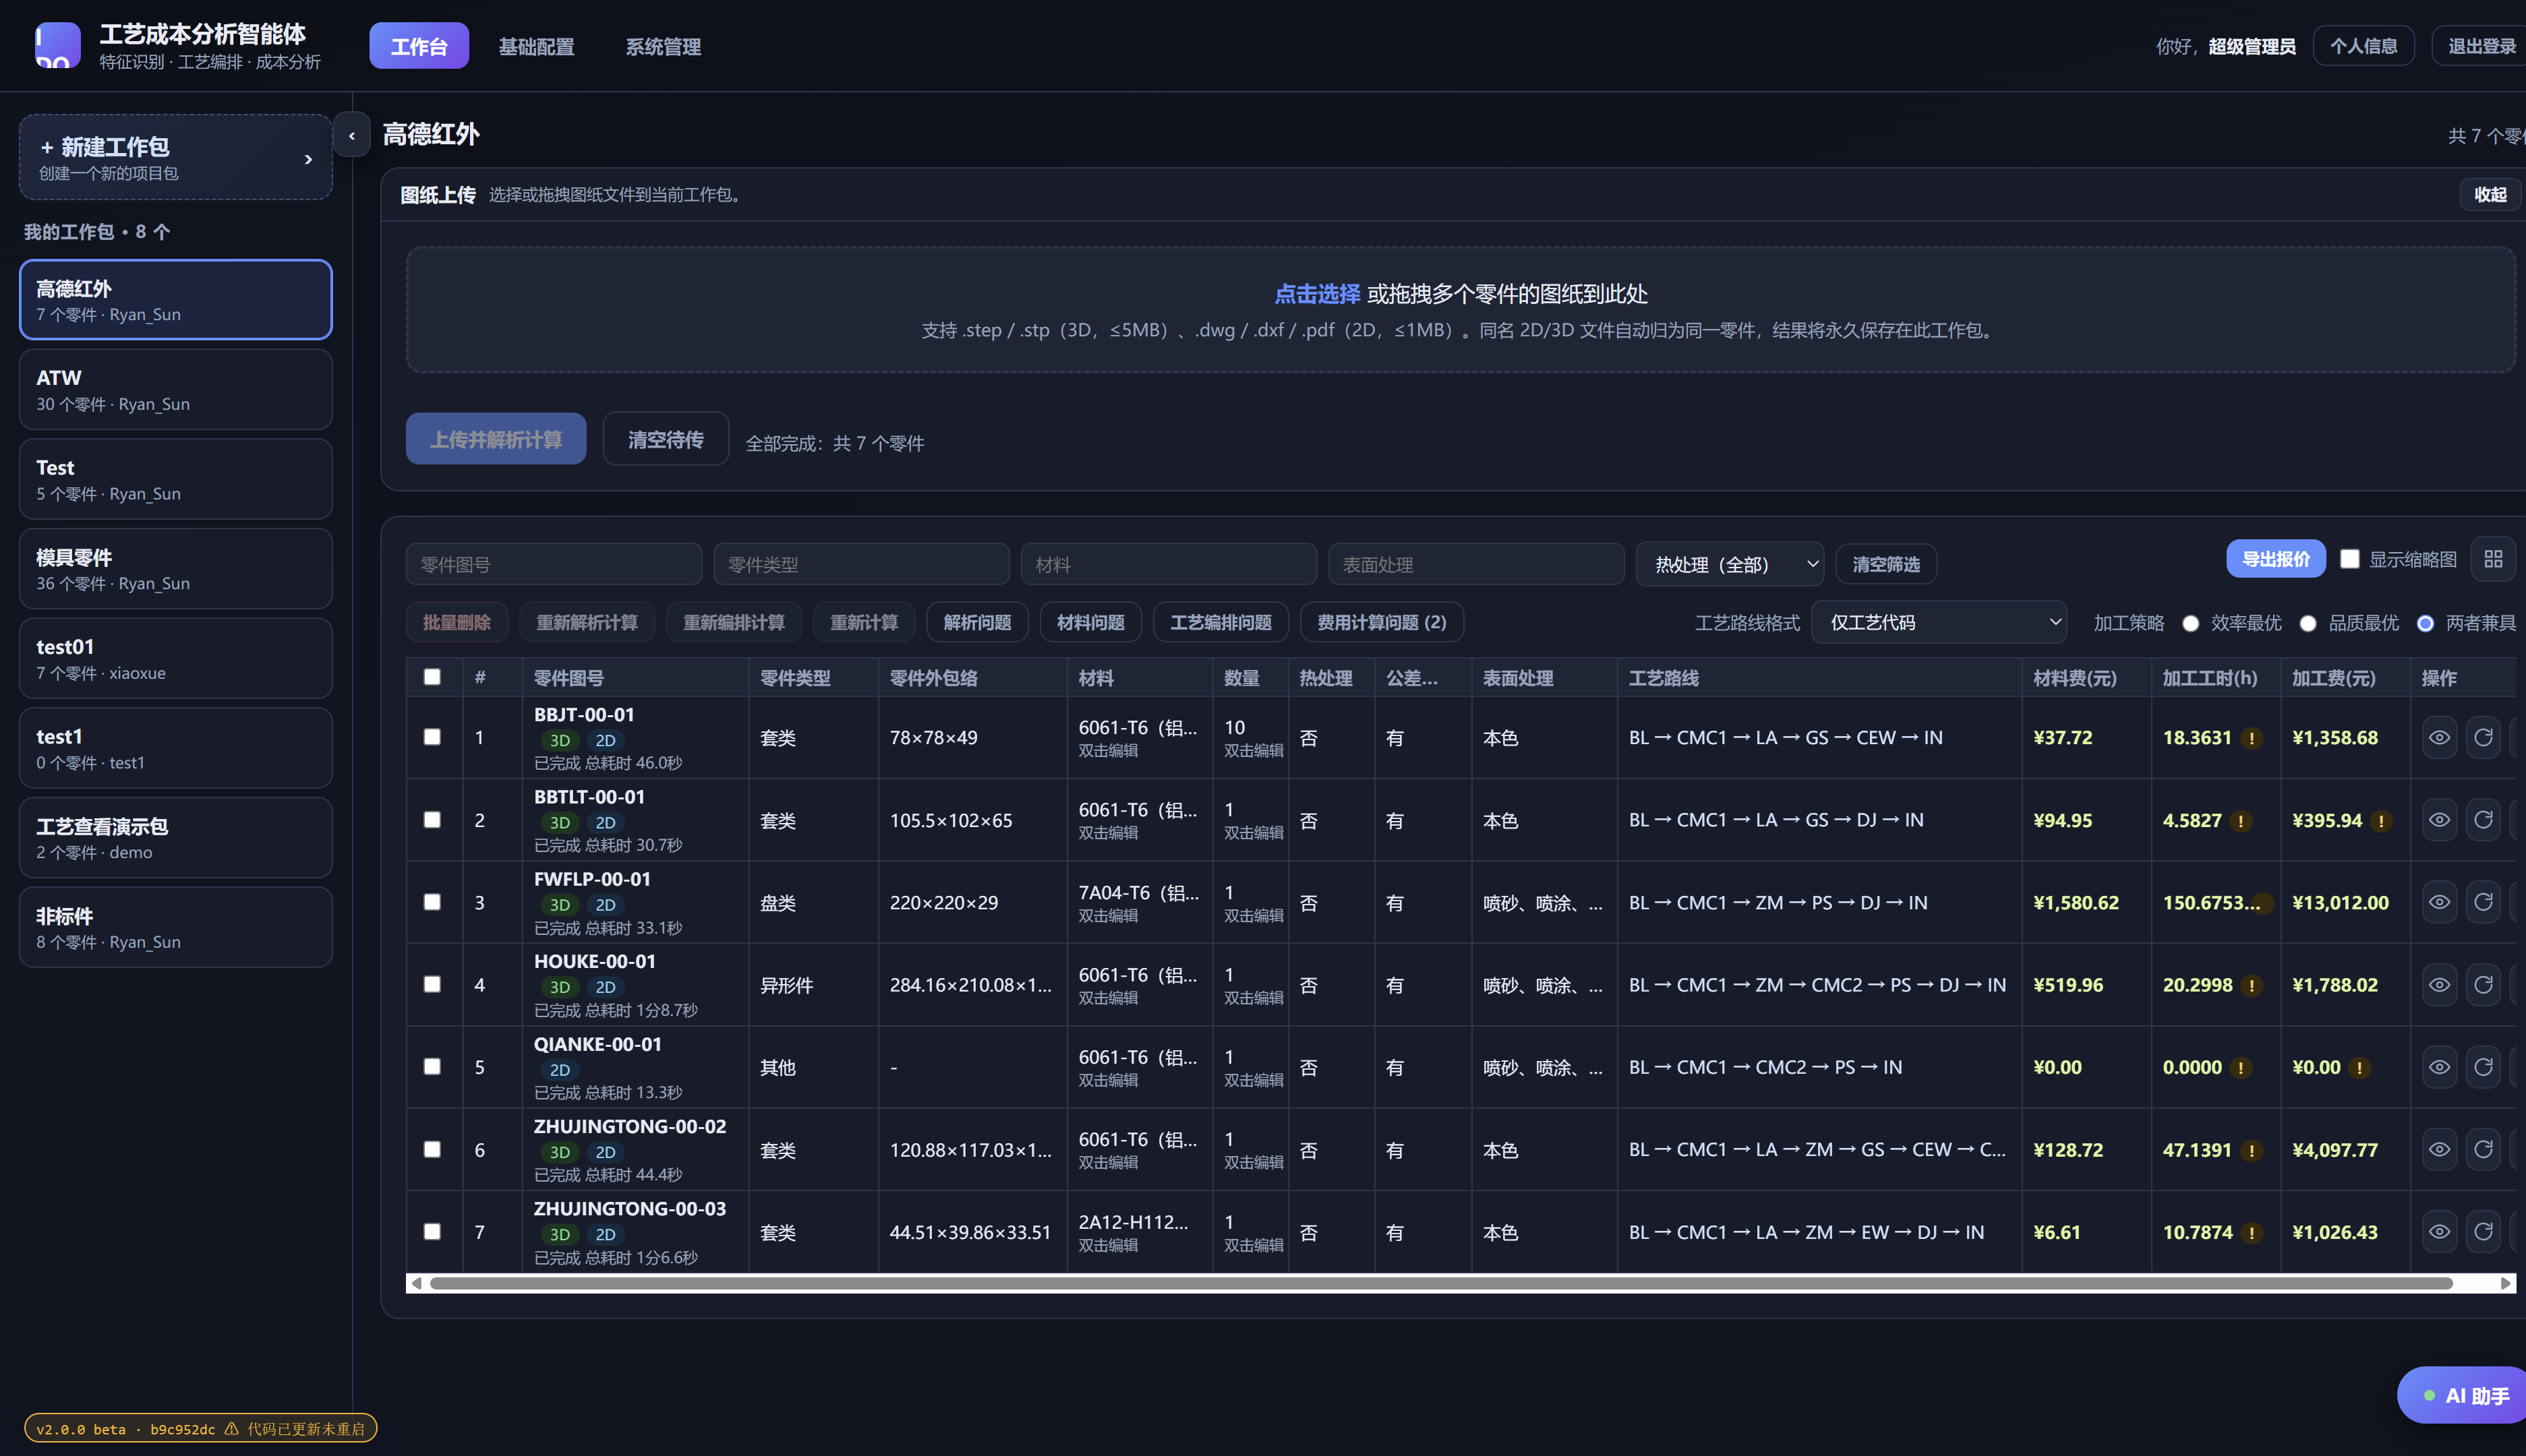The image size is (2526, 1456).
Task: Expand the 新建工作包 card
Action: tap(176, 157)
